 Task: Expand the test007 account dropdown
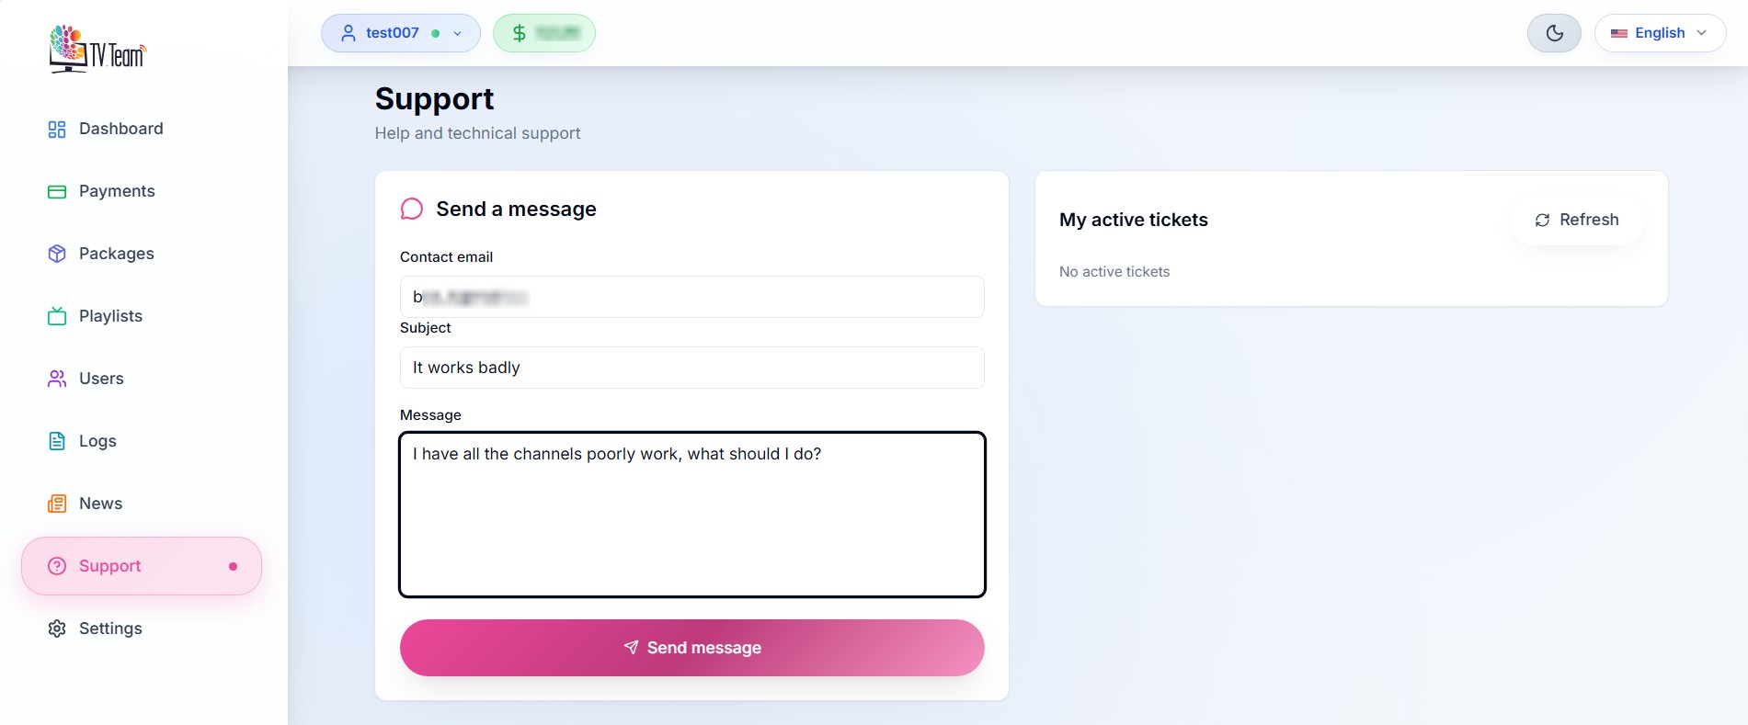pyautogui.click(x=456, y=33)
